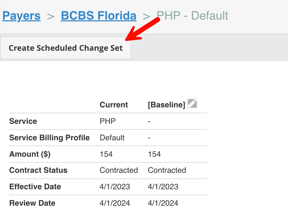Go to the BCBS Florida breadcrumb link
Image resolution: width=288 pixels, height=219 pixels.
99,16
